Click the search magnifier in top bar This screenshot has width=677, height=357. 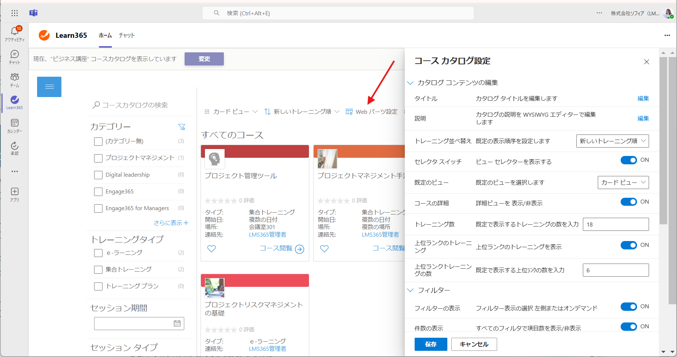point(217,13)
